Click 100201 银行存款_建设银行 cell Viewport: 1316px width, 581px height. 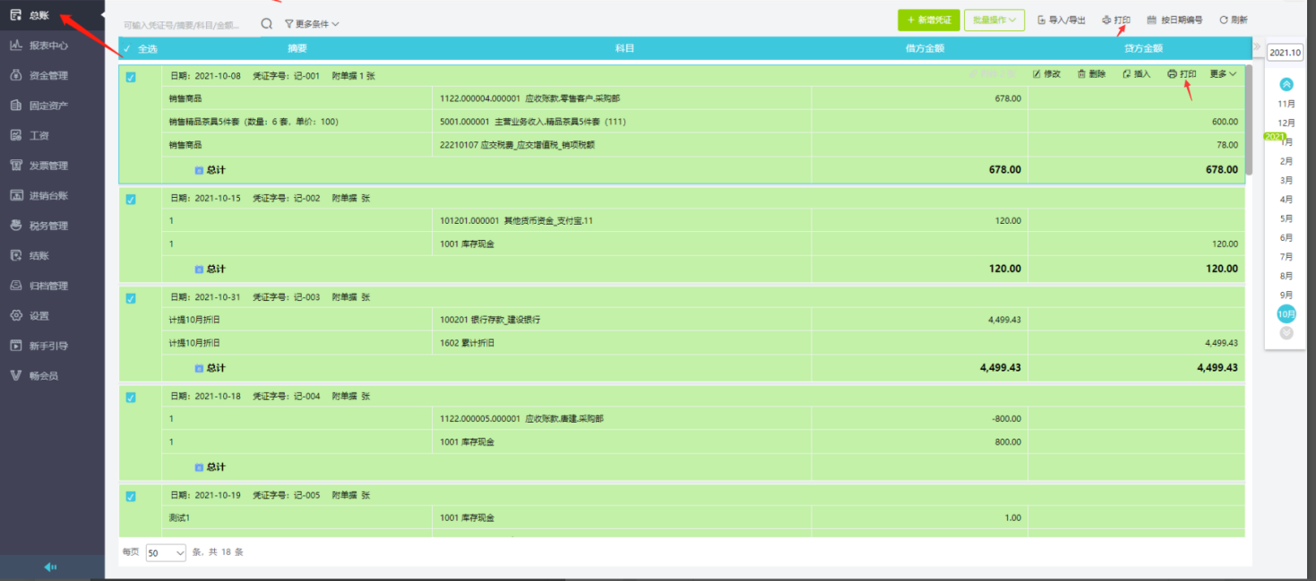click(x=622, y=320)
